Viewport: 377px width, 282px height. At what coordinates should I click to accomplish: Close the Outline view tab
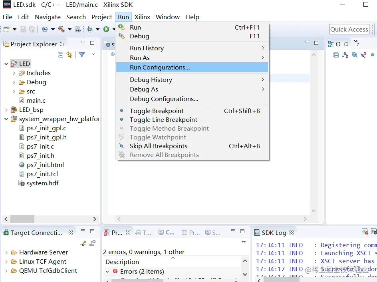pos(346,44)
